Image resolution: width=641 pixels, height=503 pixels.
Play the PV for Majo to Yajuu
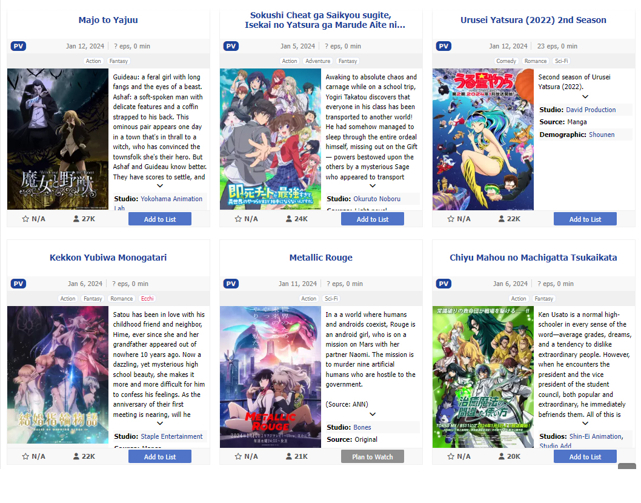coord(18,46)
